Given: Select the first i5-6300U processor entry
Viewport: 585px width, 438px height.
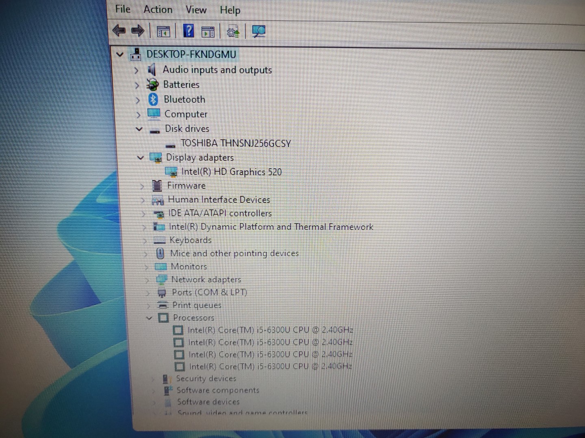Looking at the screenshot, I should (x=270, y=330).
